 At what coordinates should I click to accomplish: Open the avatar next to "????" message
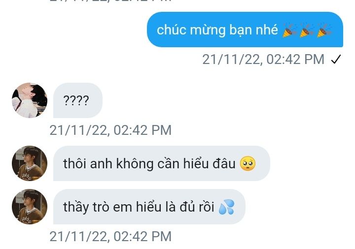pos(30,100)
